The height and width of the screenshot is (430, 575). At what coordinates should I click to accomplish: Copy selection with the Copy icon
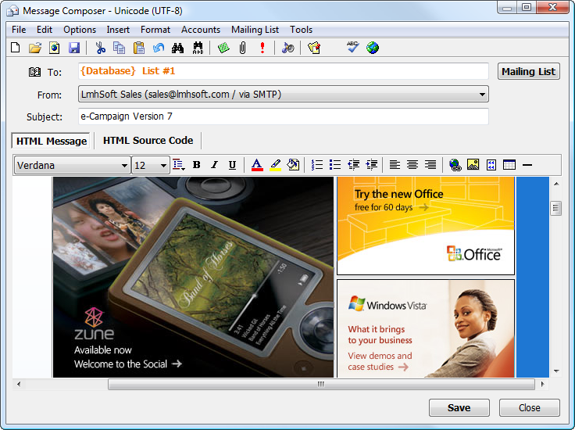click(x=119, y=48)
